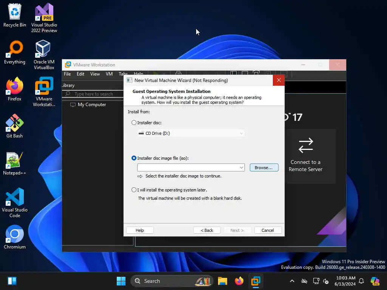Select the Installer disc radio option
Viewport: 387px width, 290px height.
pos(134,123)
